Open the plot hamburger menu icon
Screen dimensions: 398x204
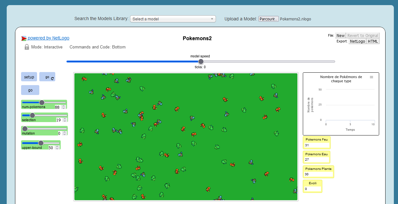coord(371,77)
